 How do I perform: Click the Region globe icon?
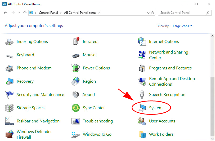[75, 81]
